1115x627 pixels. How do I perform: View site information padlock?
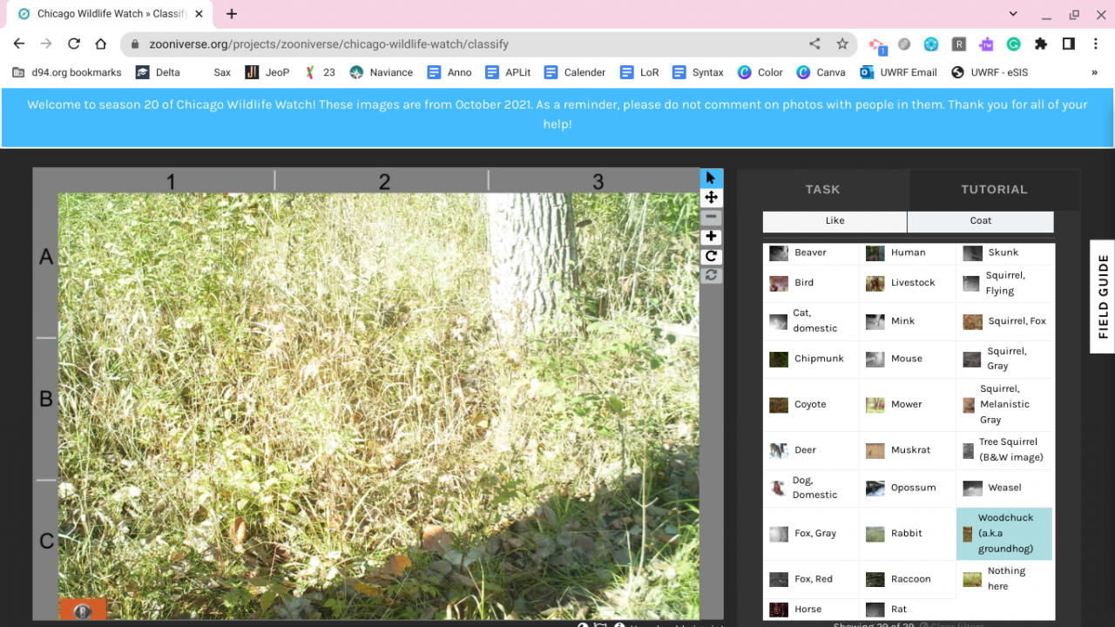tap(135, 44)
